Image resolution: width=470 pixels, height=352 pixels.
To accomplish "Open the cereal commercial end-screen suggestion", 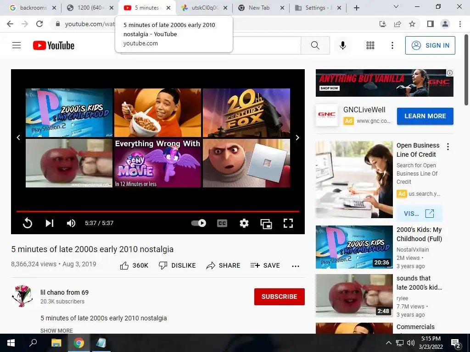I will (158, 113).
